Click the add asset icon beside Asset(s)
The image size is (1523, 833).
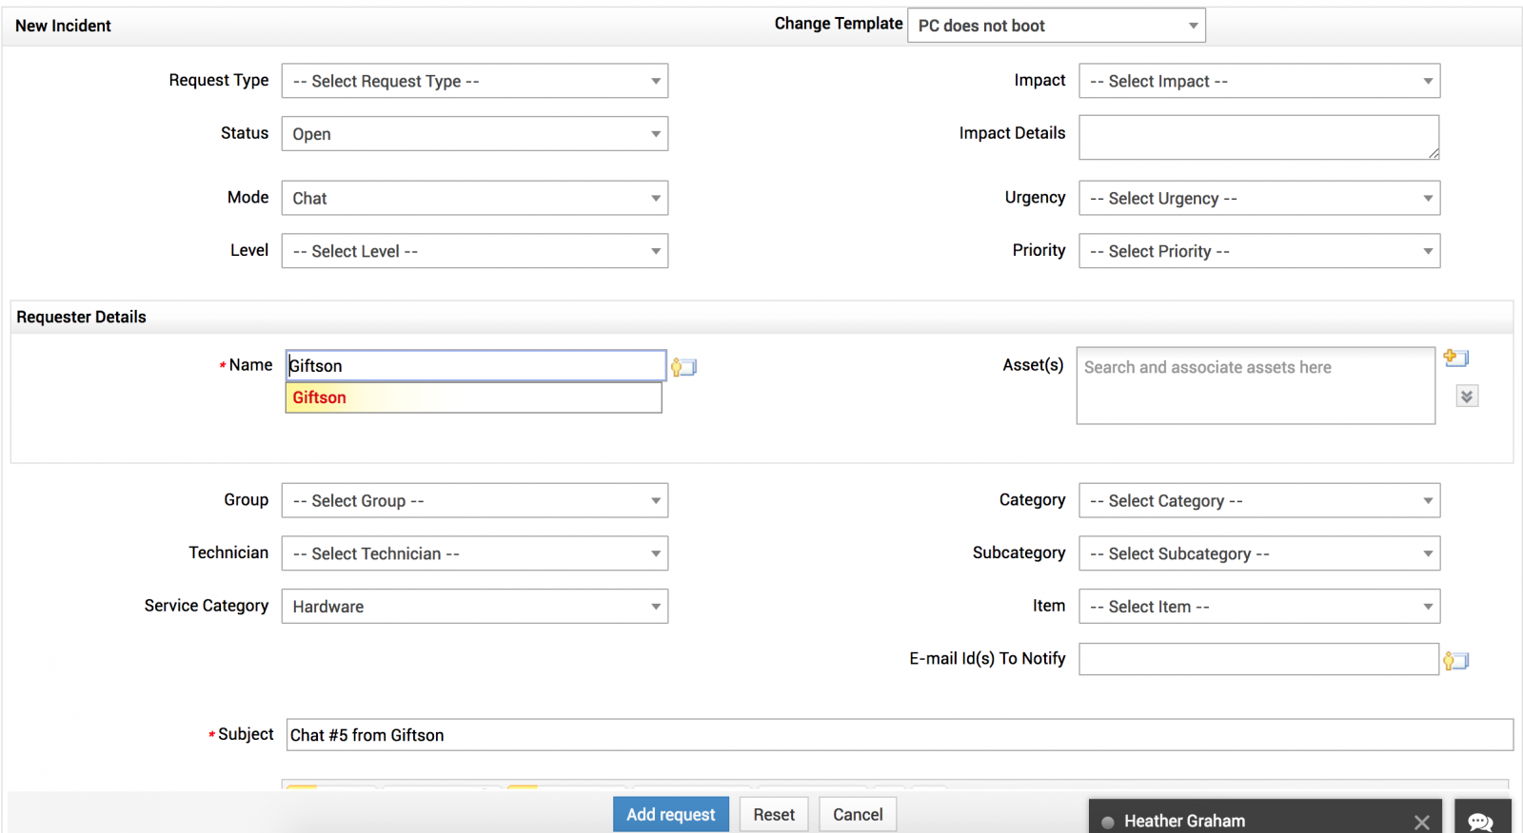point(1455,358)
